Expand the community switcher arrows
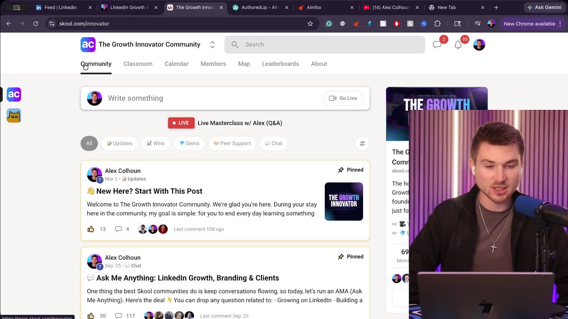 pyautogui.click(x=212, y=45)
